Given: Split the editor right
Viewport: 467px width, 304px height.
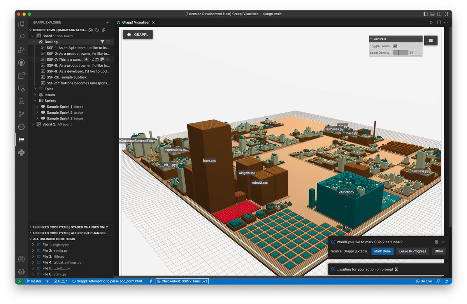Looking at the screenshot, I should click(439, 23).
